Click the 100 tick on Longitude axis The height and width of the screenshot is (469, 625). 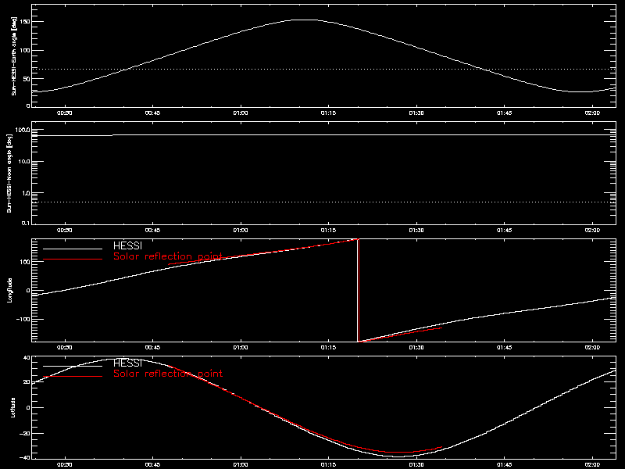[25, 262]
